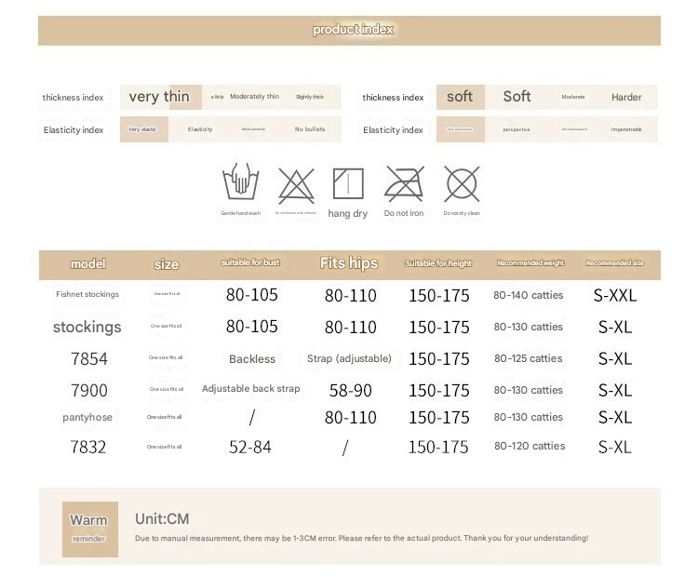Click the 'Recommended size' column header
Viewport: 698px width, 577px height.
tap(614, 263)
